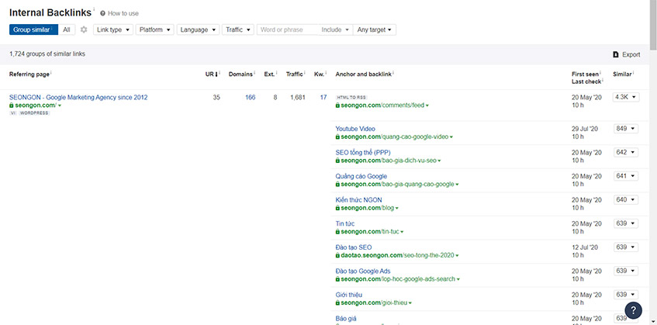
Task: Expand the Language filter
Action: (x=198, y=29)
